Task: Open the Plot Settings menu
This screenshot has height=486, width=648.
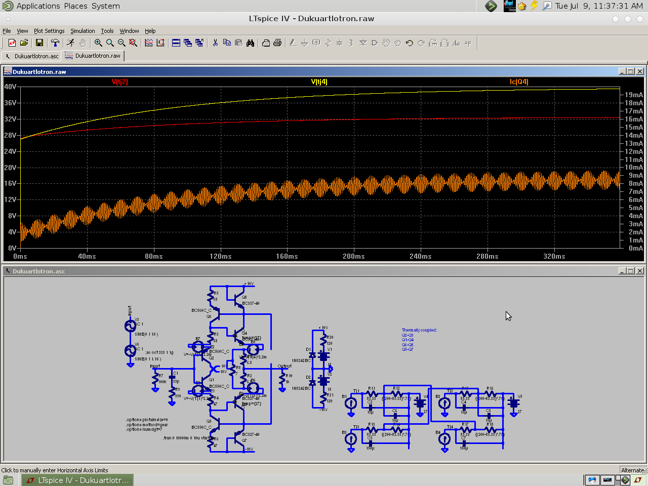Action: pyautogui.click(x=49, y=31)
